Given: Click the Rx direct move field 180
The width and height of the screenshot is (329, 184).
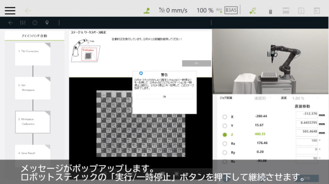Looking at the screenshot, I should tap(307, 142).
